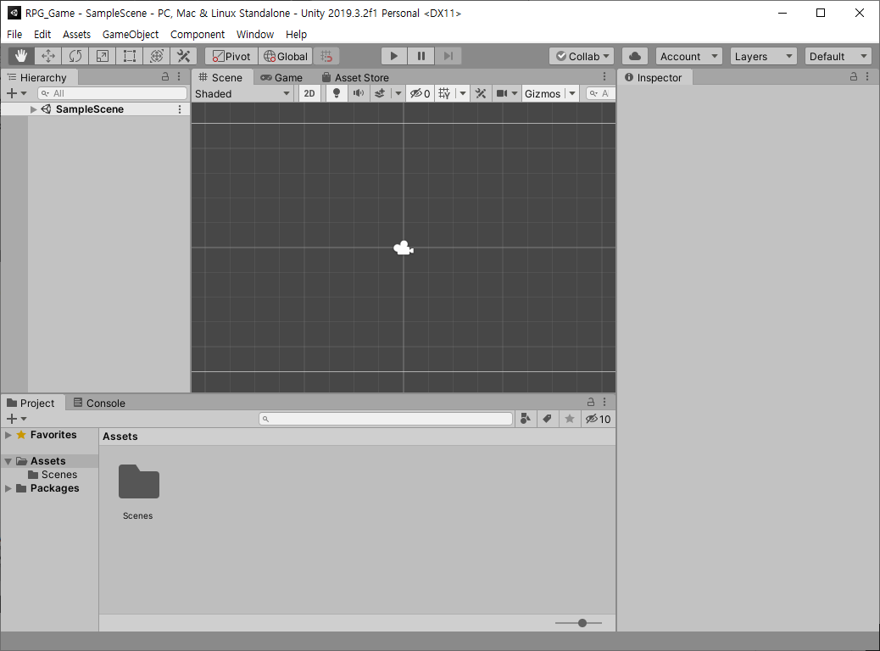The width and height of the screenshot is (880, 651).
Task: Open SampleScene context options
Action: coord(180,109)
